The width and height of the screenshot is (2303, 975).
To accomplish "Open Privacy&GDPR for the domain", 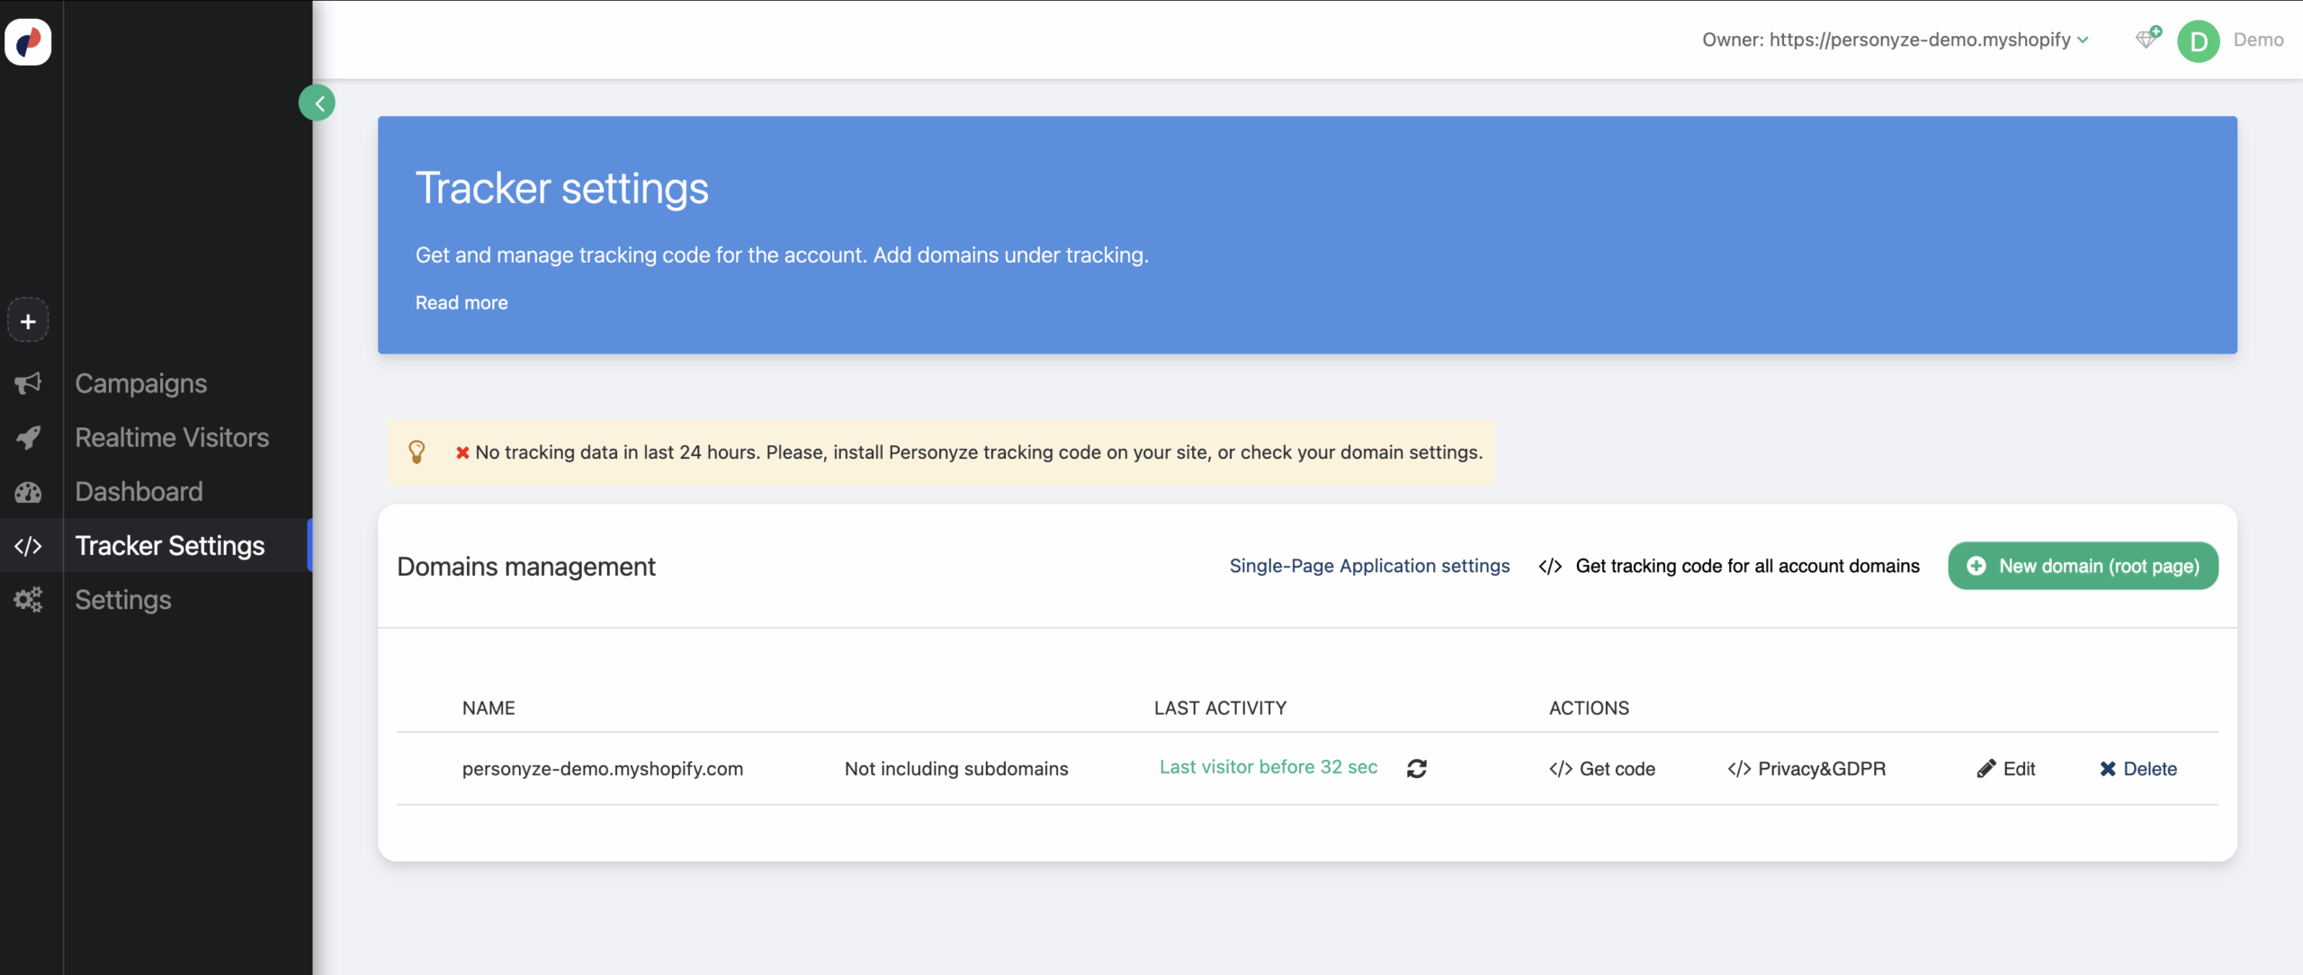I will [x=1806, y=769].
